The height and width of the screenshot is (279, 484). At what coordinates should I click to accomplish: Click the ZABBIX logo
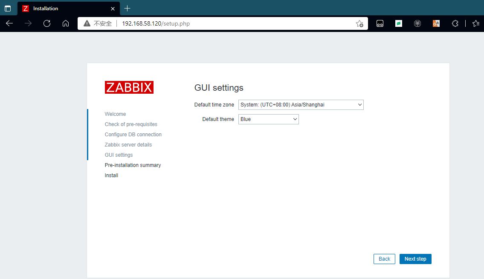[129, 87]
